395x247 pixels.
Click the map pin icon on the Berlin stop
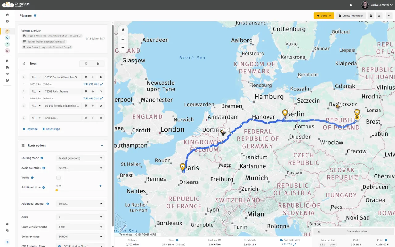click(86, 77)
